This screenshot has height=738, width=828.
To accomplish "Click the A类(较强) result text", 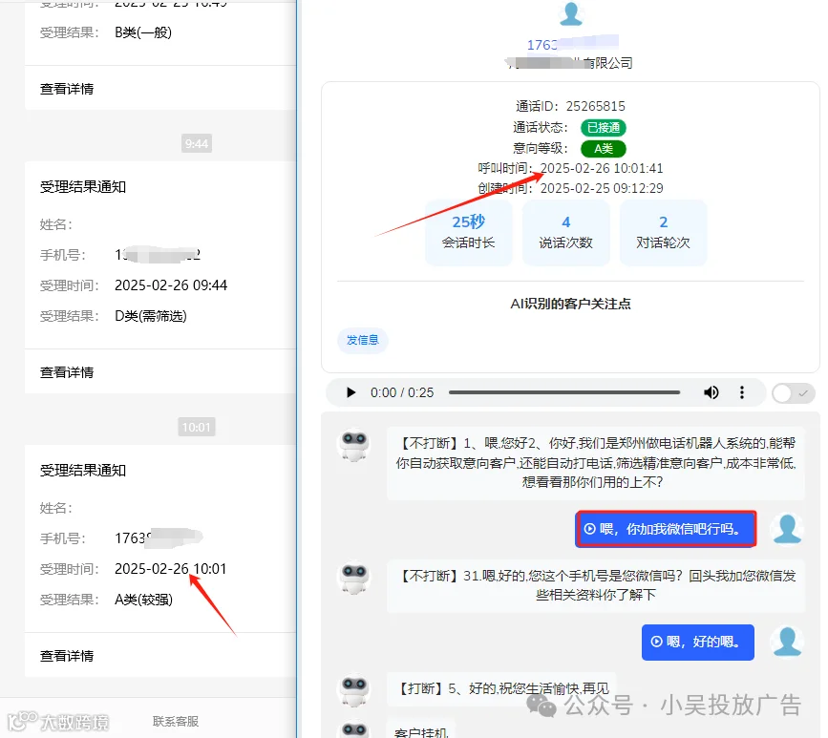I will coord(143,600).
